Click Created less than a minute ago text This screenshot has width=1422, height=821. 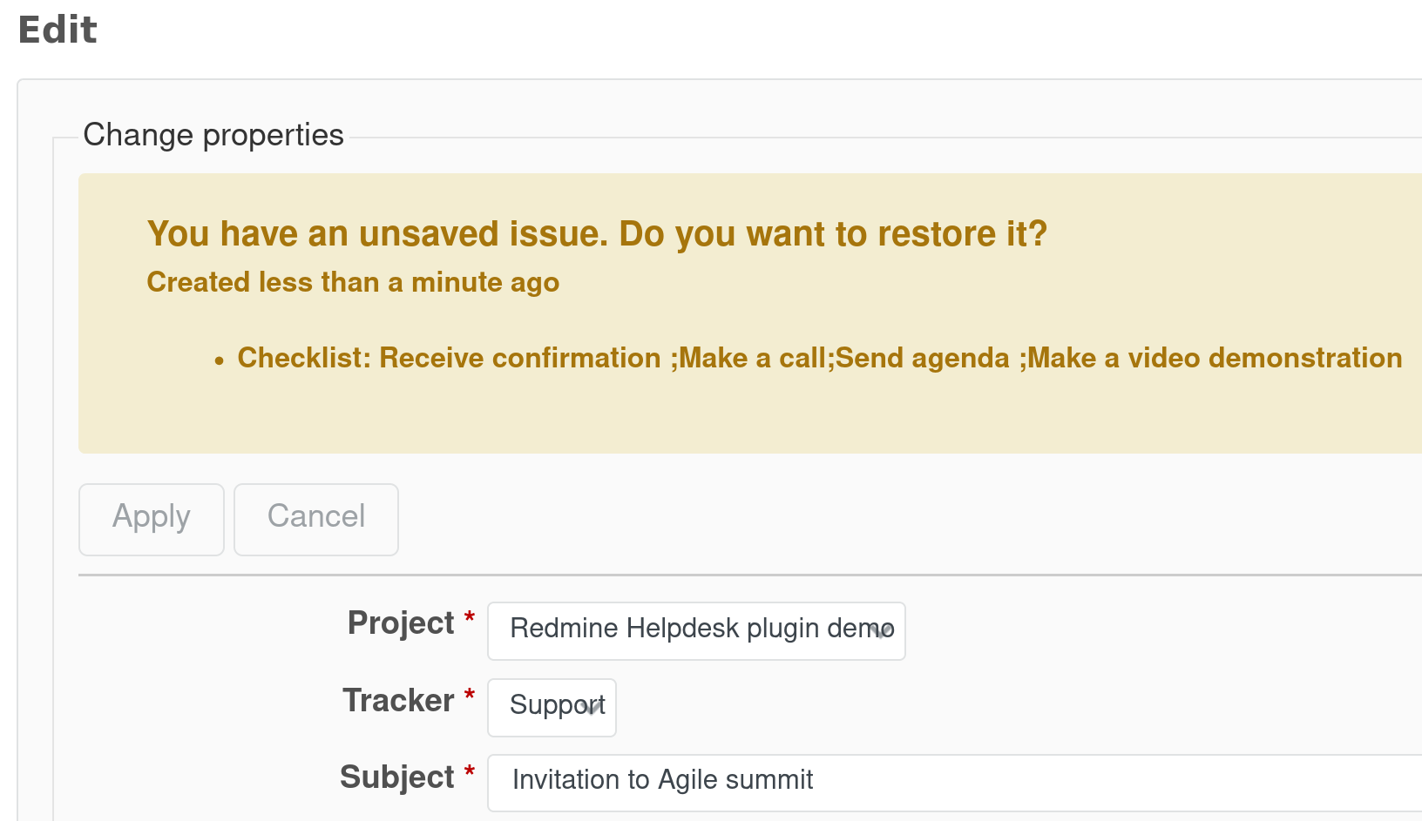pos(352,282)
